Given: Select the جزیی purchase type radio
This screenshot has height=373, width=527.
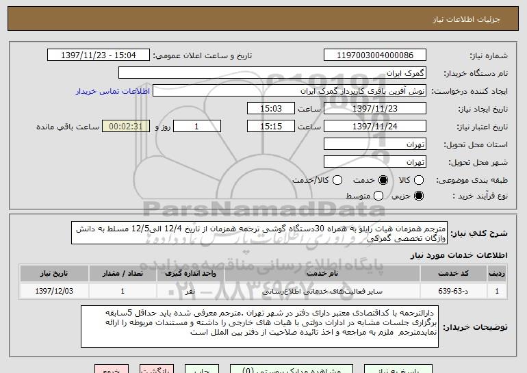Looking at the screenshot, I should pos(419,196).
